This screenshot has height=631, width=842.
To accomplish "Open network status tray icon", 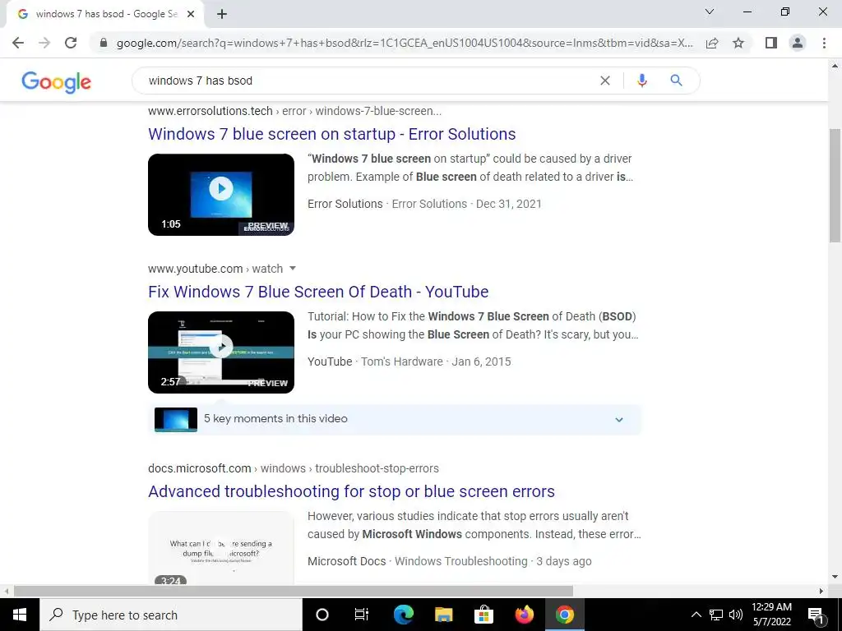I will [716, 615].
